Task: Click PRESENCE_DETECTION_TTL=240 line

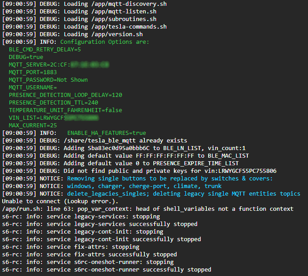Action: coord(53,103)
